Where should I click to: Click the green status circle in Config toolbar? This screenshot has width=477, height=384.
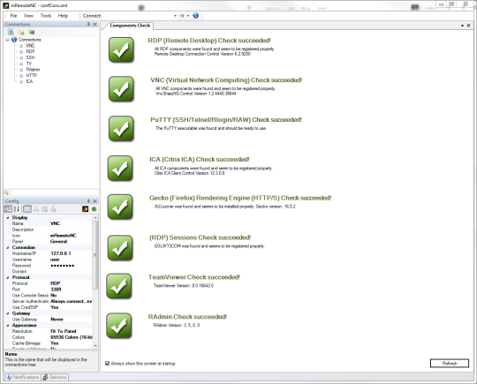(94, 209)
